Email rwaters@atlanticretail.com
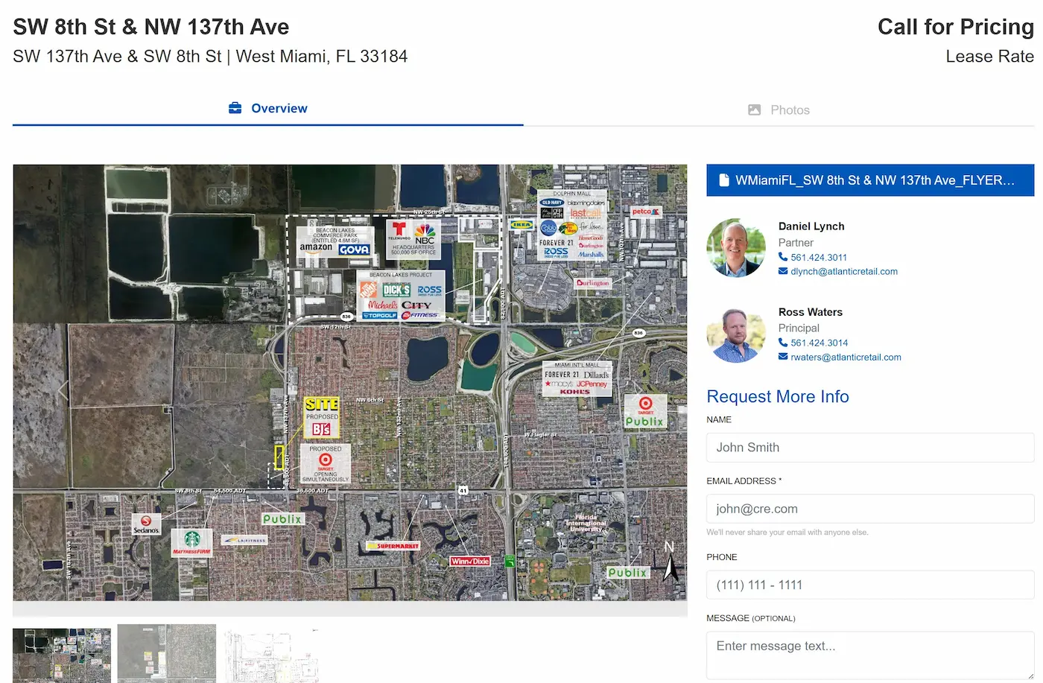This screenshot has width=1043, height=683. [x=846, y=358]
